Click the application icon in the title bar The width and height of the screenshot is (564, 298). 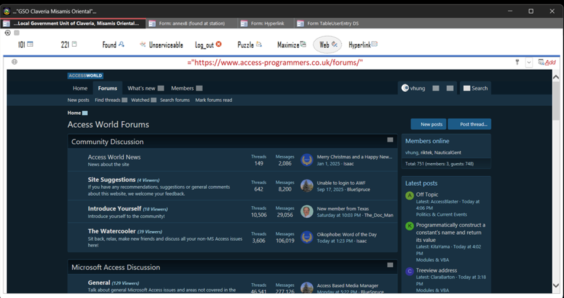pyautogui.click(x=7, y=11)
